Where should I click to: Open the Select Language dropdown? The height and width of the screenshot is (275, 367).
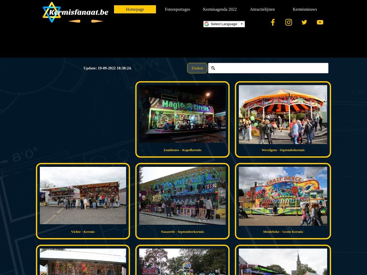tap(224, 24)
